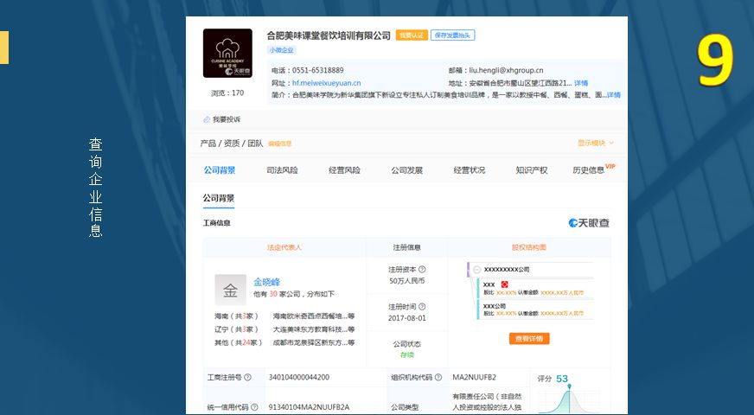Switch to the 知识产权 tab
This screenshot has height=415, width=754.
click(x=532, y=170)
